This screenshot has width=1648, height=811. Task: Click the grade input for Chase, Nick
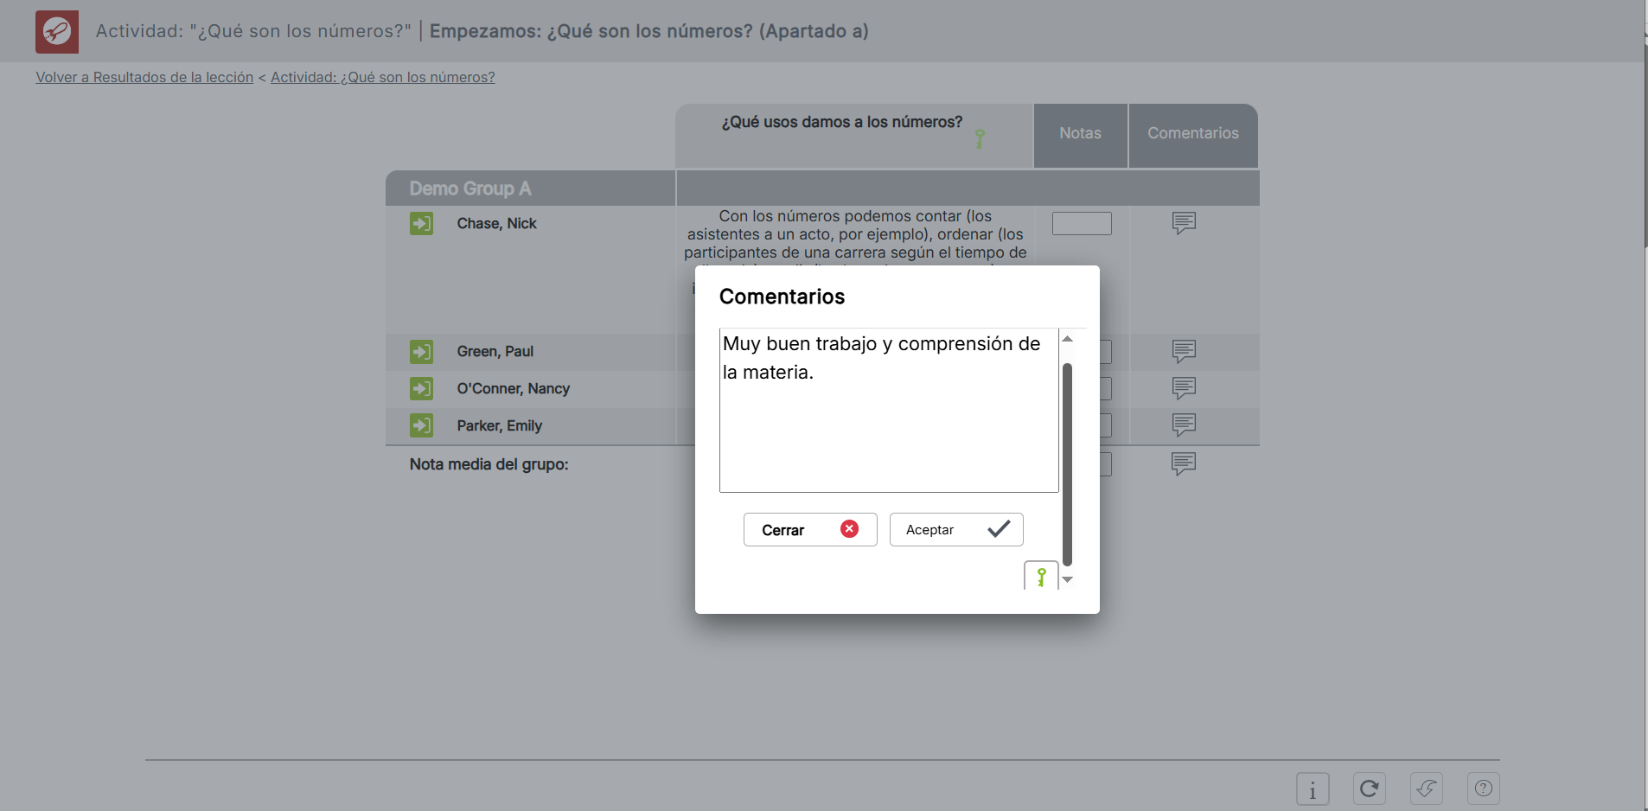(x=1081, y=224)
